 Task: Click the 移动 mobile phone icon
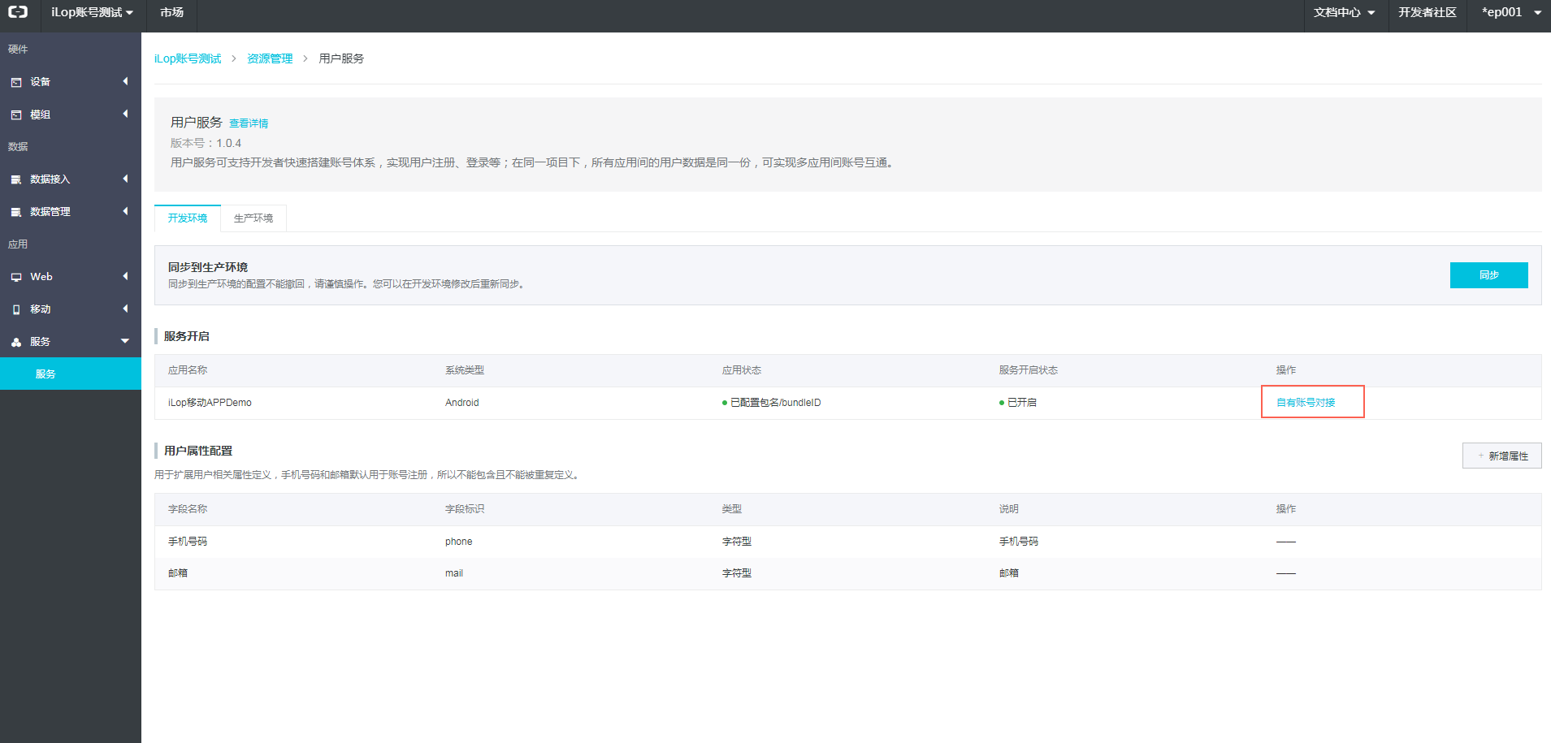(x=16, y=309)
